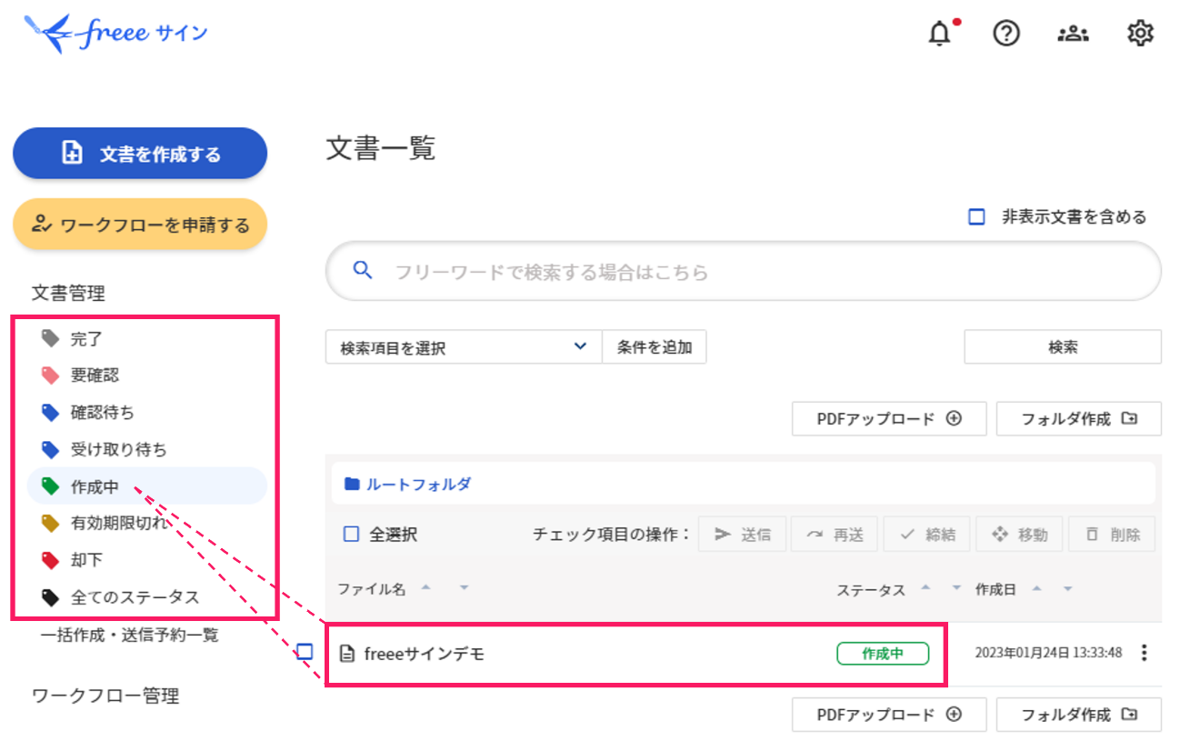This screenshot has height=741, width=1180.
Task: Click the date 2023年01月24日 13:33:48
Action: (1049, 653)
